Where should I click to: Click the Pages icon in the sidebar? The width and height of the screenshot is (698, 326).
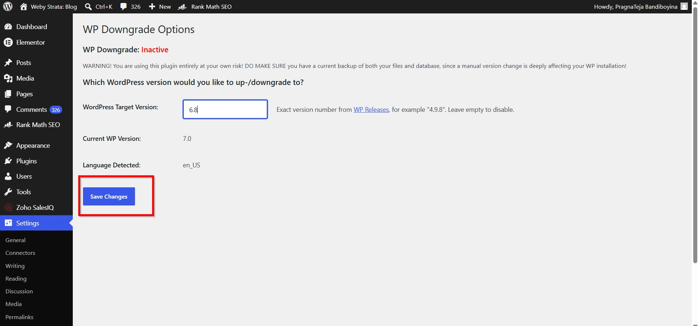(8, 94)
